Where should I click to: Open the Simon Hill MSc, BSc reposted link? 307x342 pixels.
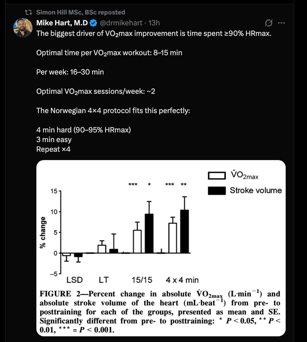click(x=80, y=12)
